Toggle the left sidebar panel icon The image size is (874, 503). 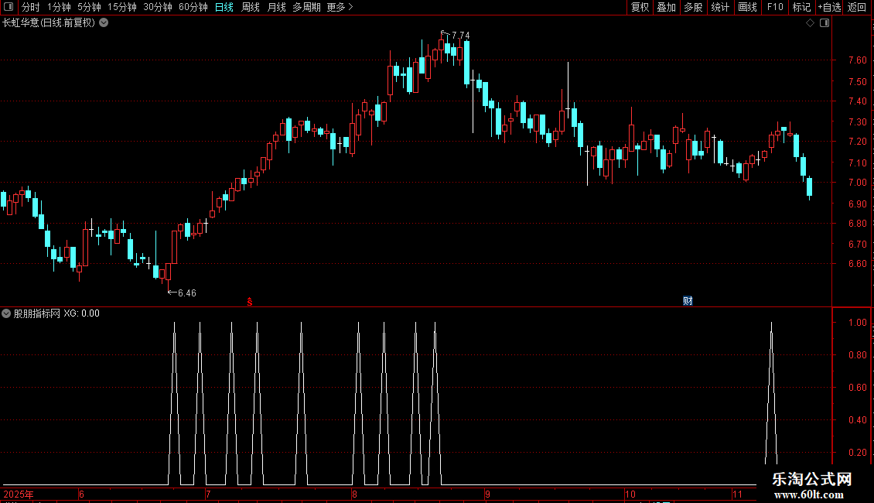coord(9,7)
